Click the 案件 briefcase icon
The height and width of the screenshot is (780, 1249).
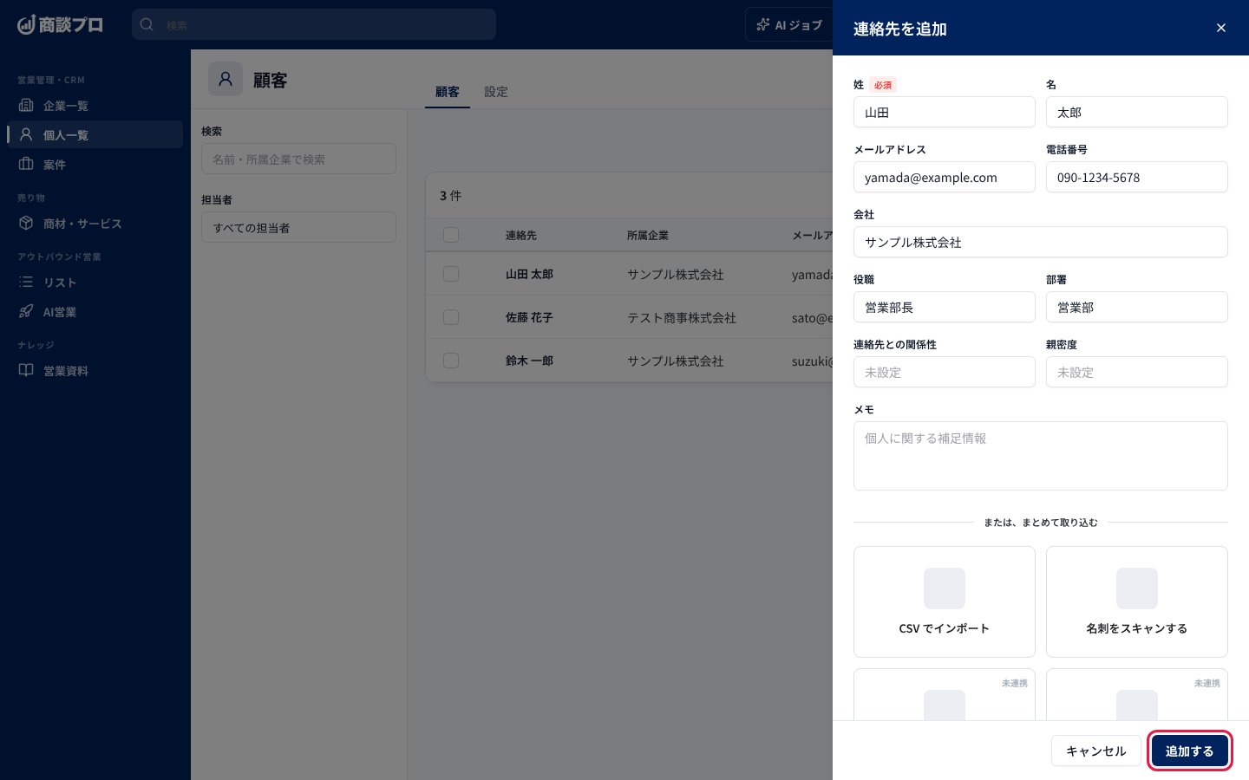(26, 165)
